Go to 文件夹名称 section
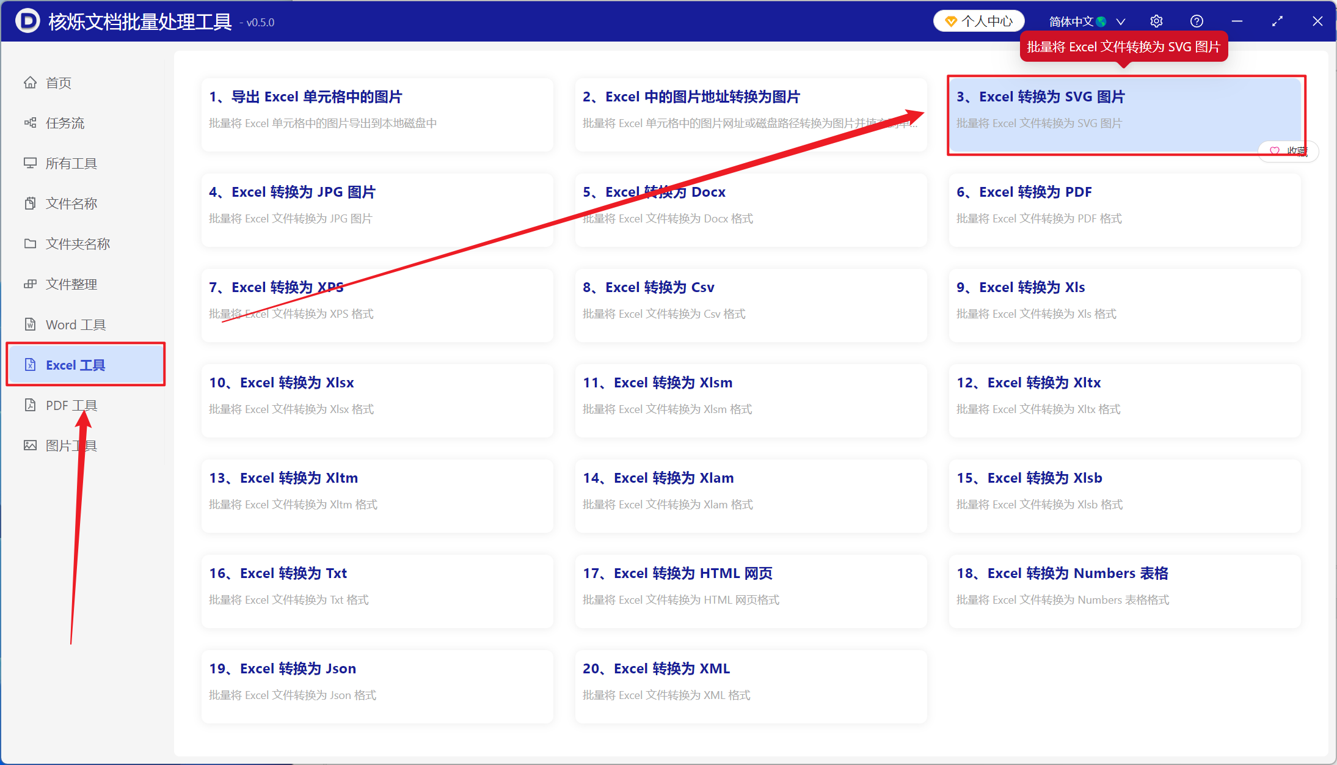The height and width of the screenshot is (765, 1337). [x=86, y=244]
